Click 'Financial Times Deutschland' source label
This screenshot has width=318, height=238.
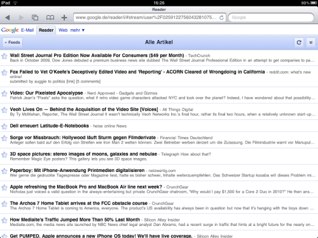186,138
